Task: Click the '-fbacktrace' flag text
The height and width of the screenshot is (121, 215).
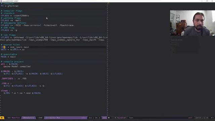Action: pyautogui.click(x=67, y=26)
